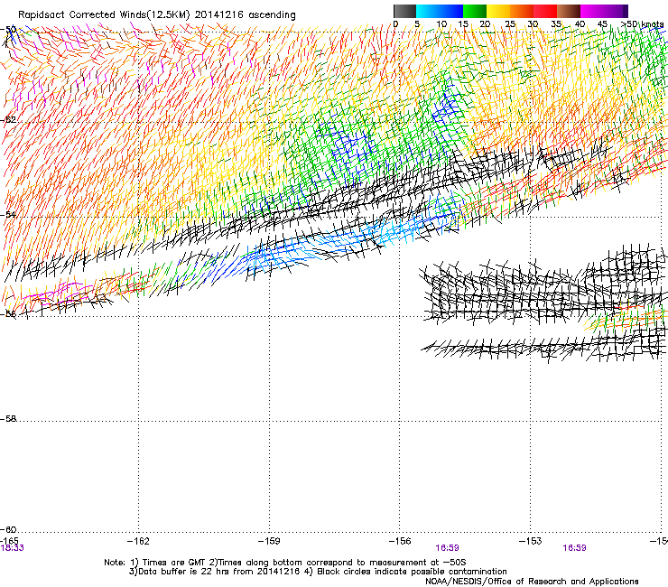
Task: Pick the red 30-35 knots color segment
Action: coord(545,11)
